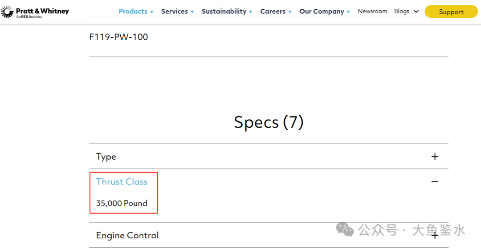Click the F119-PW-100 engine title
Viewport: 481px width, 249px height.
pyautogui.click(x=118, y=37)
